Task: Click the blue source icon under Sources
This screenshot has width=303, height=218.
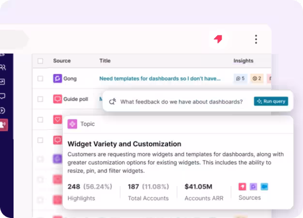Action: [264, 187]
